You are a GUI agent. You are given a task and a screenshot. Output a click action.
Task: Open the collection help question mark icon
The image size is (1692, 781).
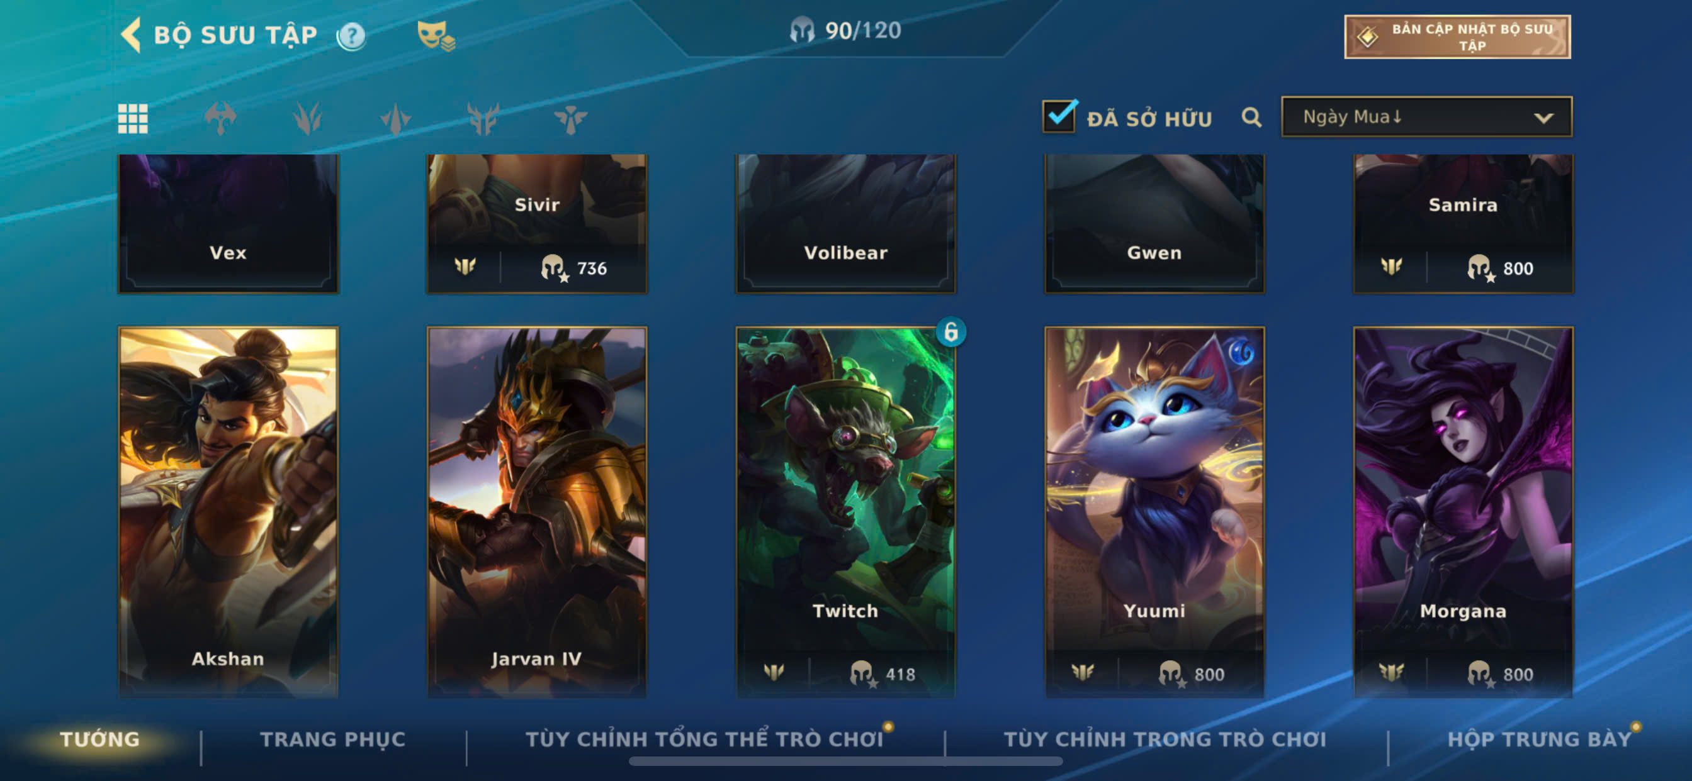(x=351, y=35)
